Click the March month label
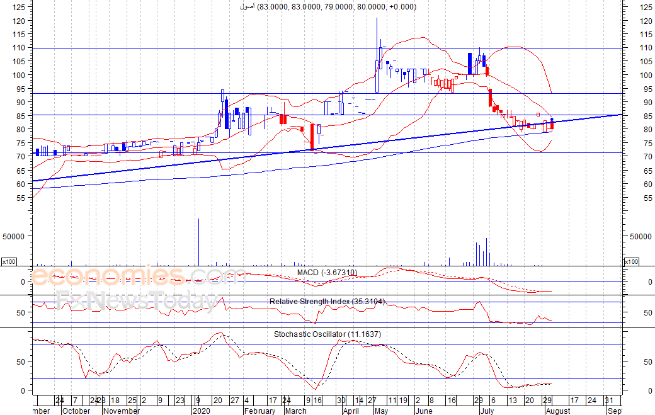Screen dimensions: 655x415 click(296, 411)
